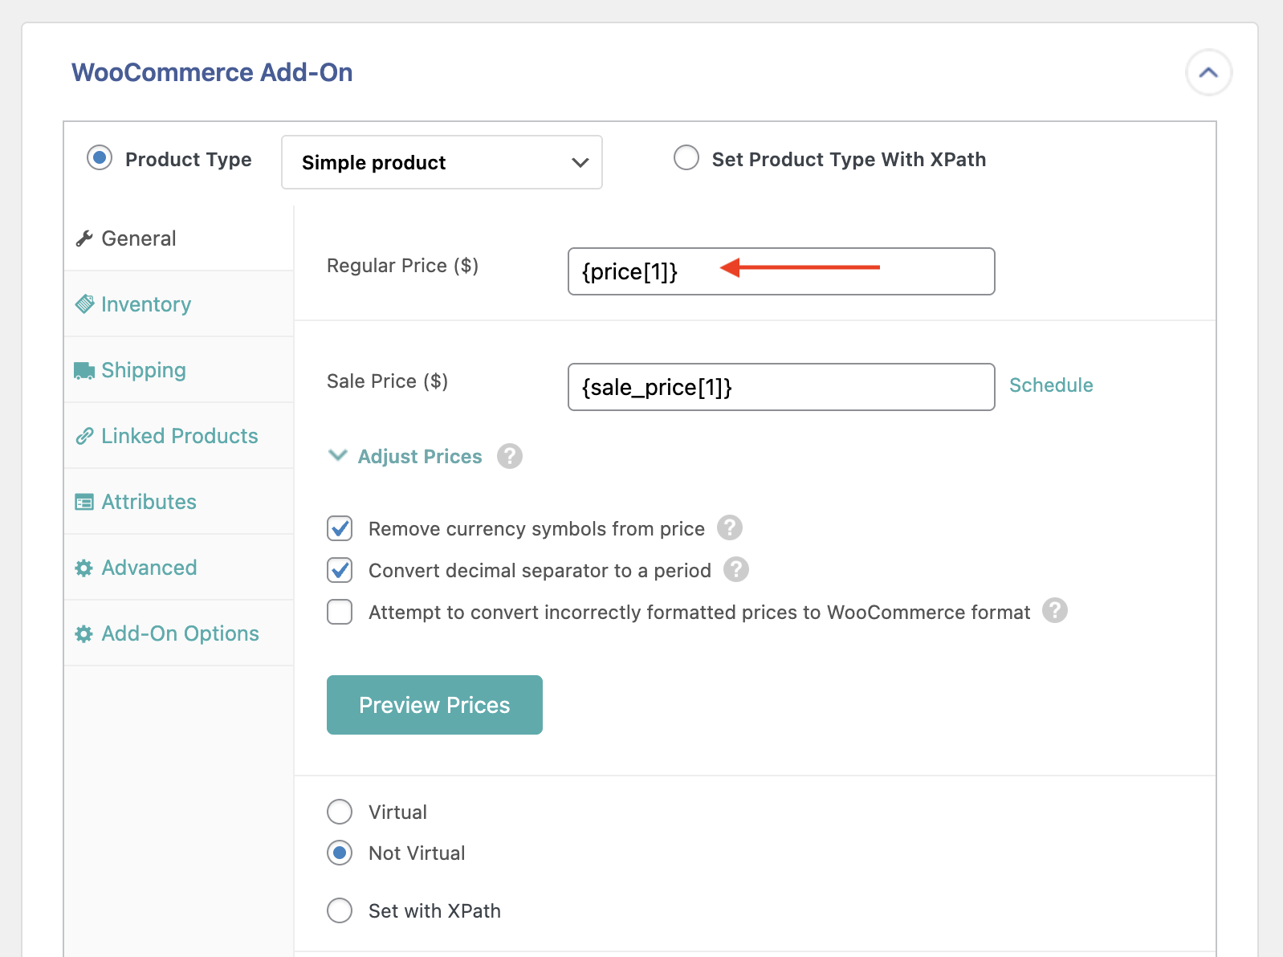Open the Attributes tab
1283x957 pixels.
pyautogui.click(x=149, y=502)
